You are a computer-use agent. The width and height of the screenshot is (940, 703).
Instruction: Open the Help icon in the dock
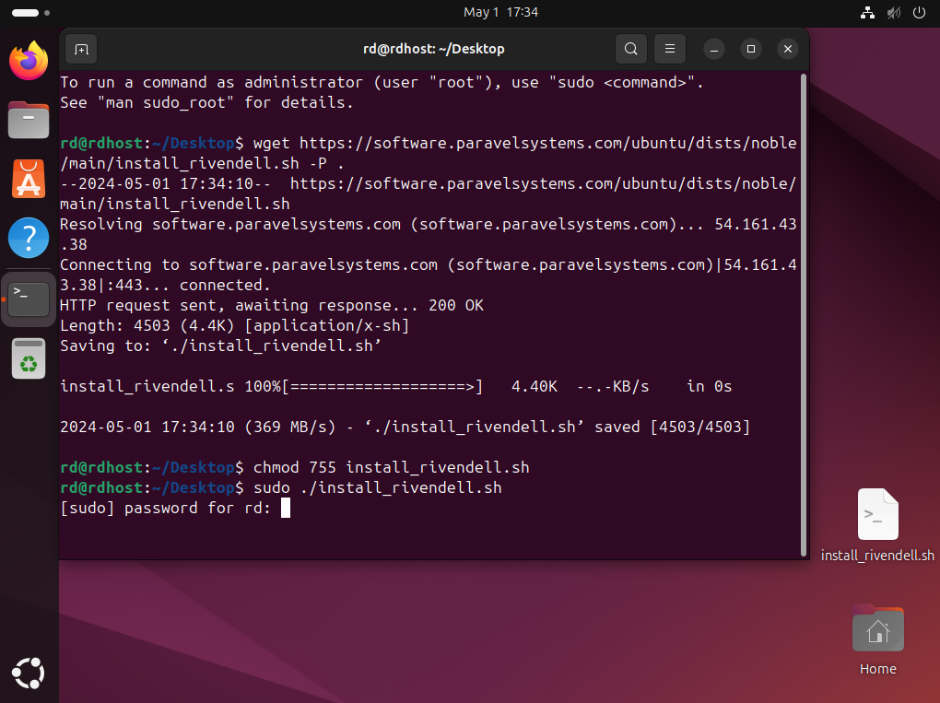pyautogui.click(x=29, y=238)
